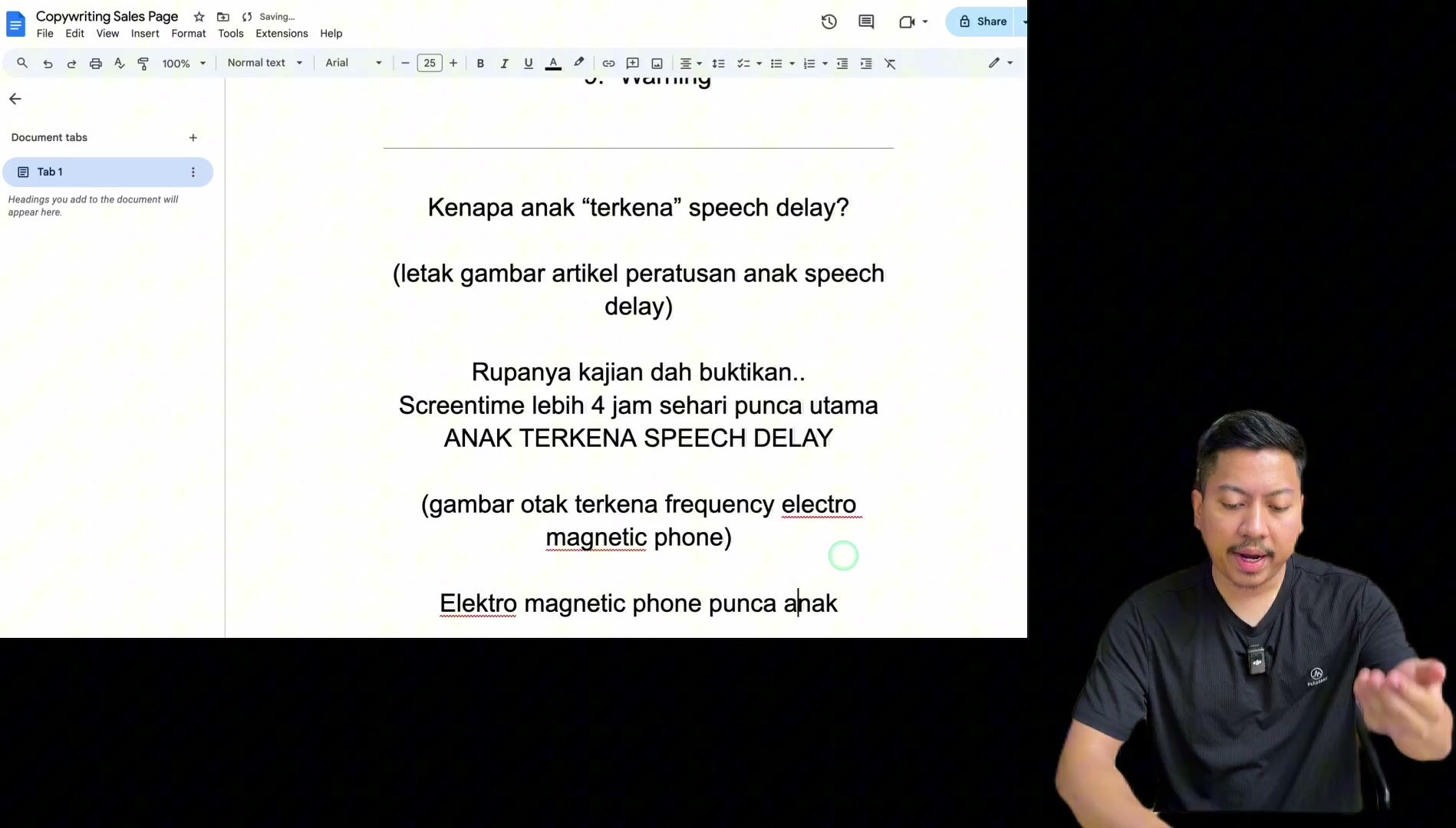Toggle underline formatting

pyautogui.click(x=529, y=64)
